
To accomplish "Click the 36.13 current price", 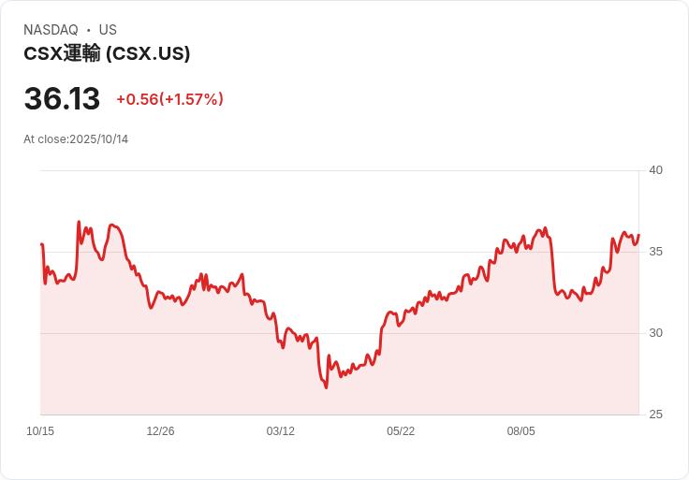I will pyautogui.click(x=62, y=99).
